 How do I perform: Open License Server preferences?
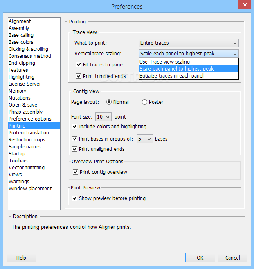34,84
